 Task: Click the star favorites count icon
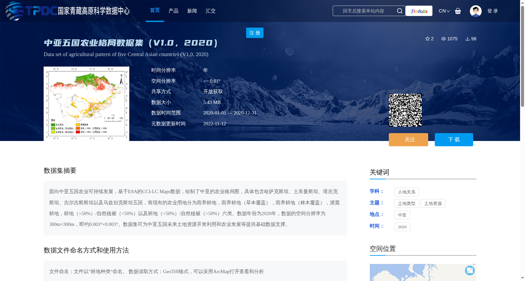pyautogui.click(x=427, y=39)
